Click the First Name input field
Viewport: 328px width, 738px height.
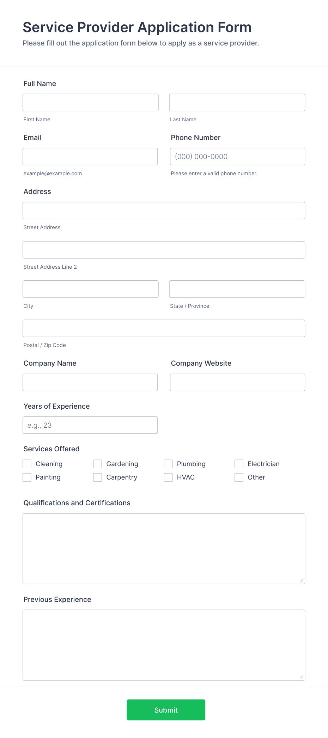[x=90, y=102]
